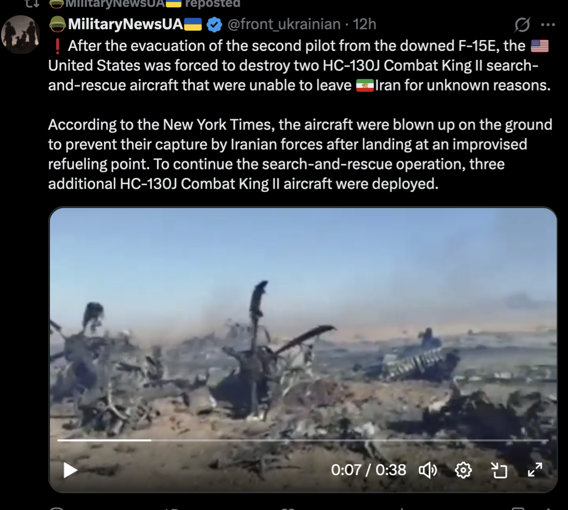Viewport: 568px width, 510px height.
Task: Open the tweet's 12h timestamp
Action: [x=365, y=24]
